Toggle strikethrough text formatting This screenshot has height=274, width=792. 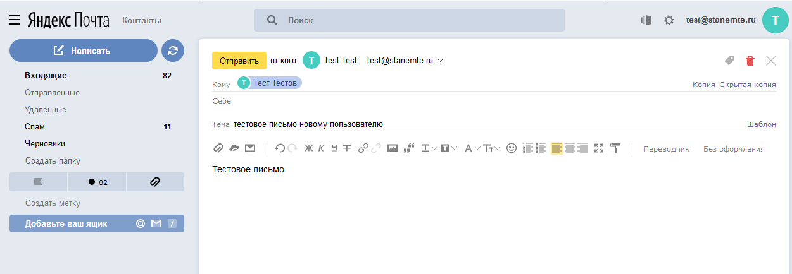(x=346, y=148)
